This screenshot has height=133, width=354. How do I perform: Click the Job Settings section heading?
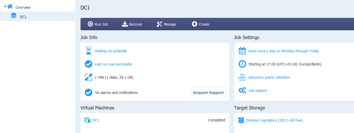pos(247,38)
